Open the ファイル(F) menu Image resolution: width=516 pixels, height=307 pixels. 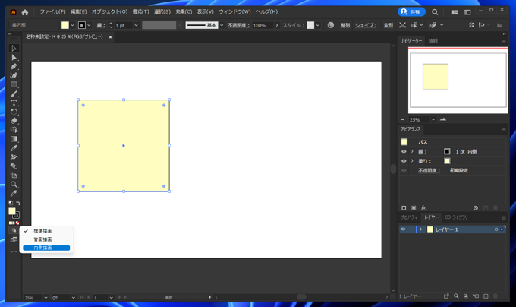pyautogui.click(x=52, y=12)
